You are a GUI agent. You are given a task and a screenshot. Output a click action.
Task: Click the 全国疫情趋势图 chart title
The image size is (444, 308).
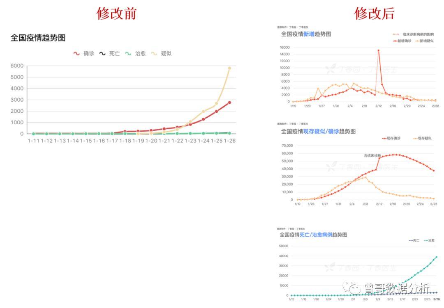38,38
